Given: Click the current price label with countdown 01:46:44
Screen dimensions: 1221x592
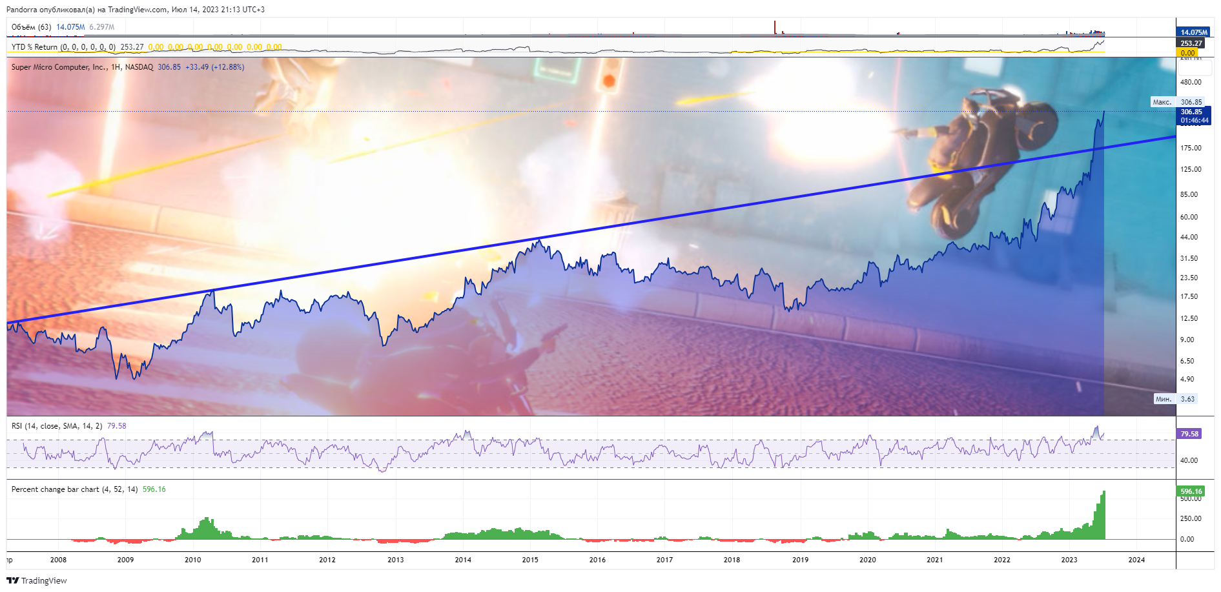Looking at the screenshot, I should tap(1194, 116).
